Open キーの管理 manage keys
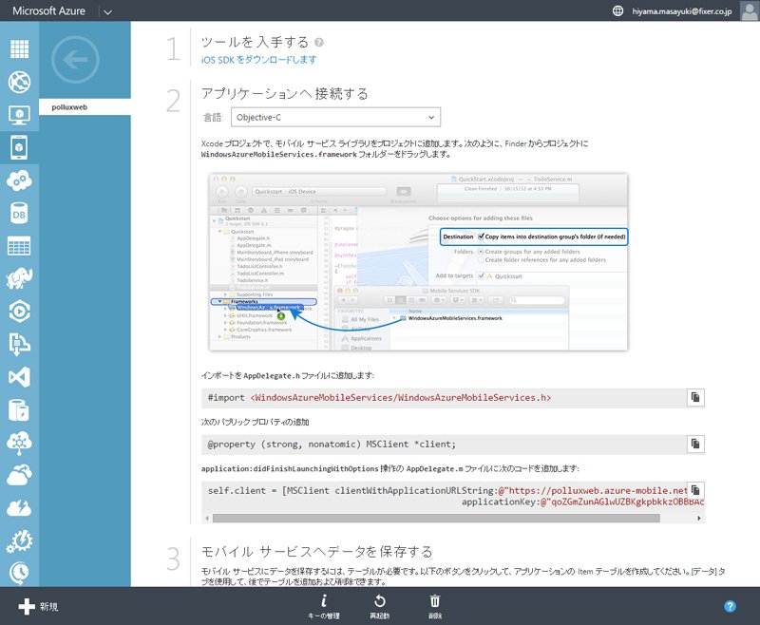 (x=324, y=607)
